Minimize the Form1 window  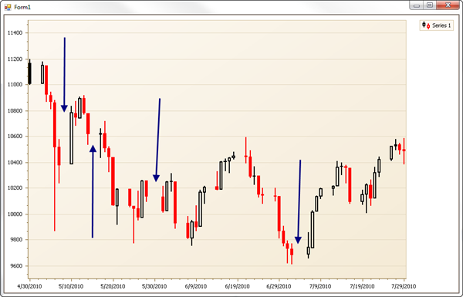tap(417, 5)
